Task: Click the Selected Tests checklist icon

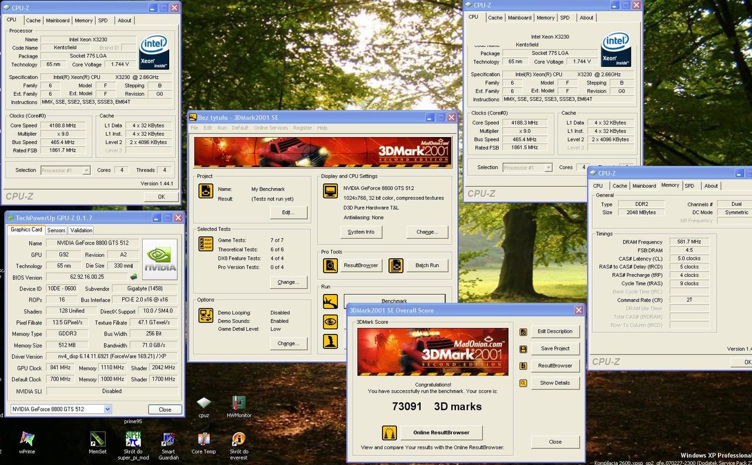Action: tap(206, 243)
